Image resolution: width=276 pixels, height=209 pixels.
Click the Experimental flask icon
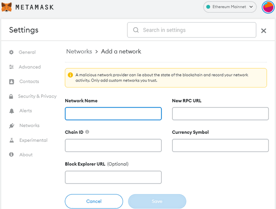pos(11,140)
